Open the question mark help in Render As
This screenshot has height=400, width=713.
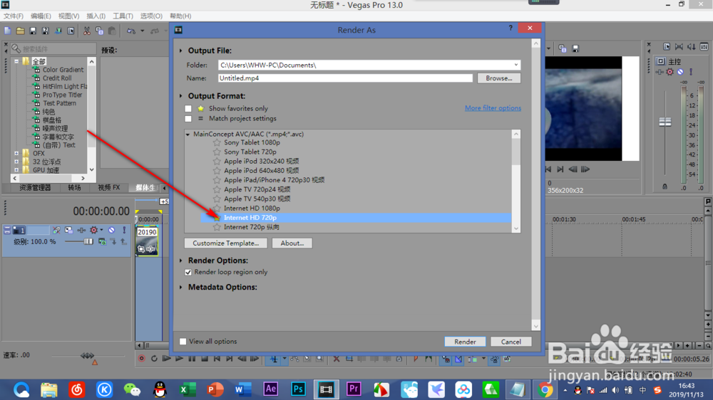click(x=511, y=28)
